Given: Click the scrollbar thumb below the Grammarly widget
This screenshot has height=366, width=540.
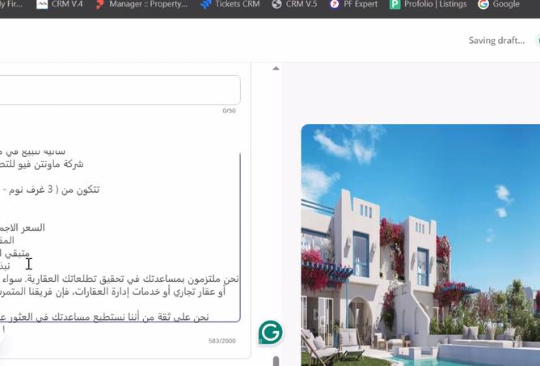Looking at the screenshot, I should point(276,361).
